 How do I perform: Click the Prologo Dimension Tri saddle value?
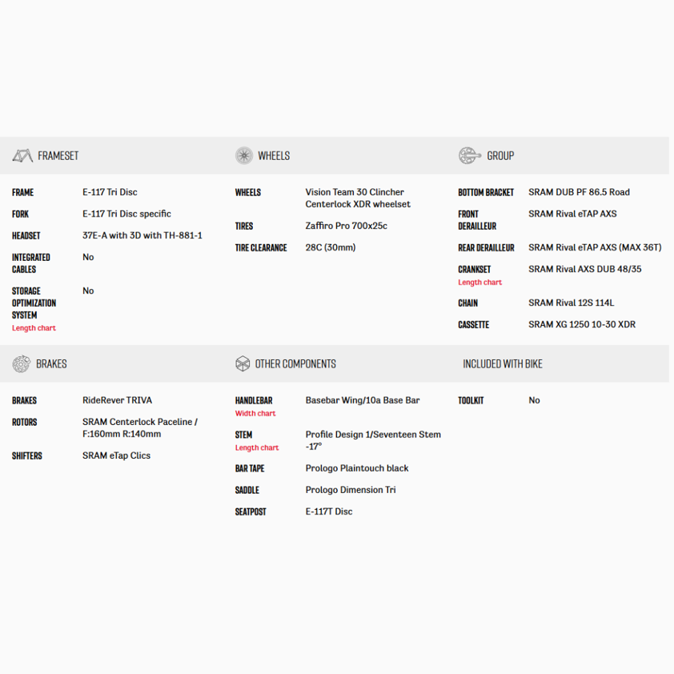point(351,490)
